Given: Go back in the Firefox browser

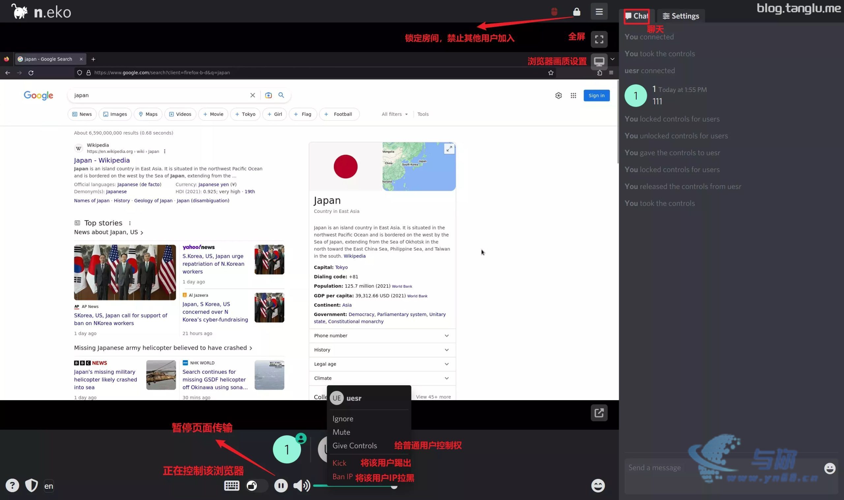Looking at the screenshot, I should (8, 73).
